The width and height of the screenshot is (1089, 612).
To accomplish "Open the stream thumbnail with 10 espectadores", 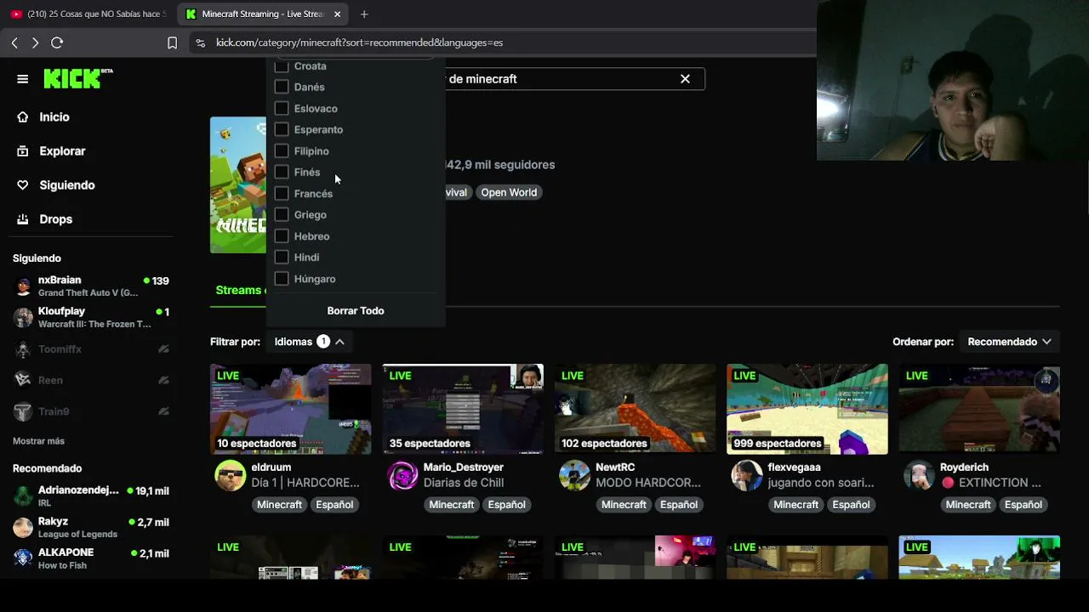I will [x=291, y=409].
